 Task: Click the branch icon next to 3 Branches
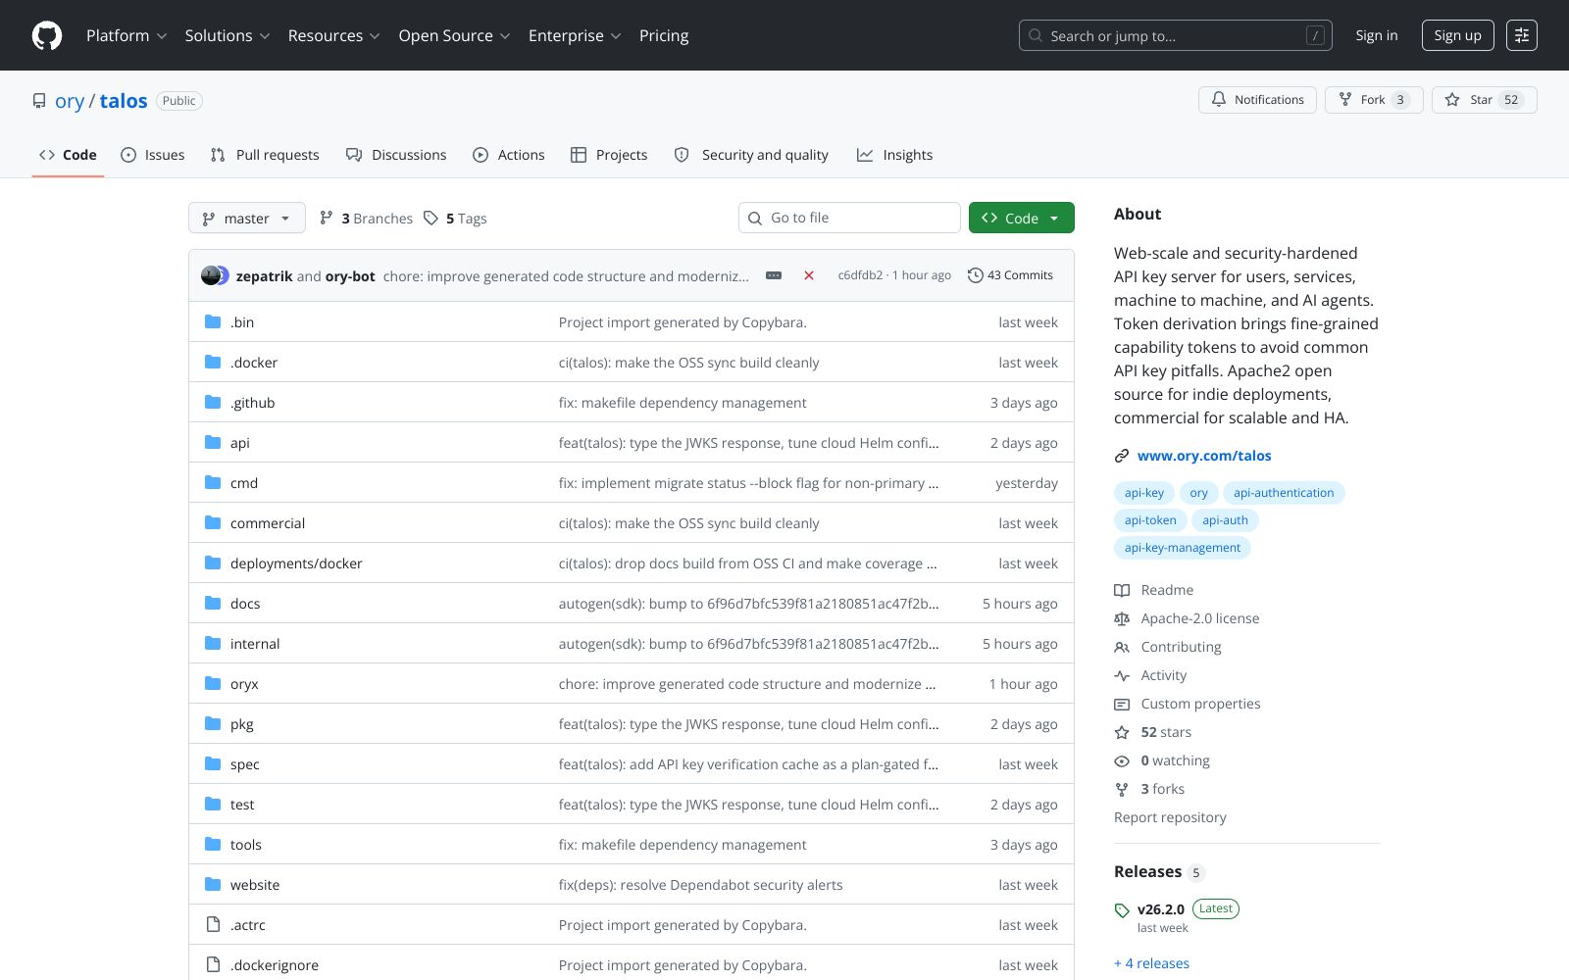coord(327,218)
